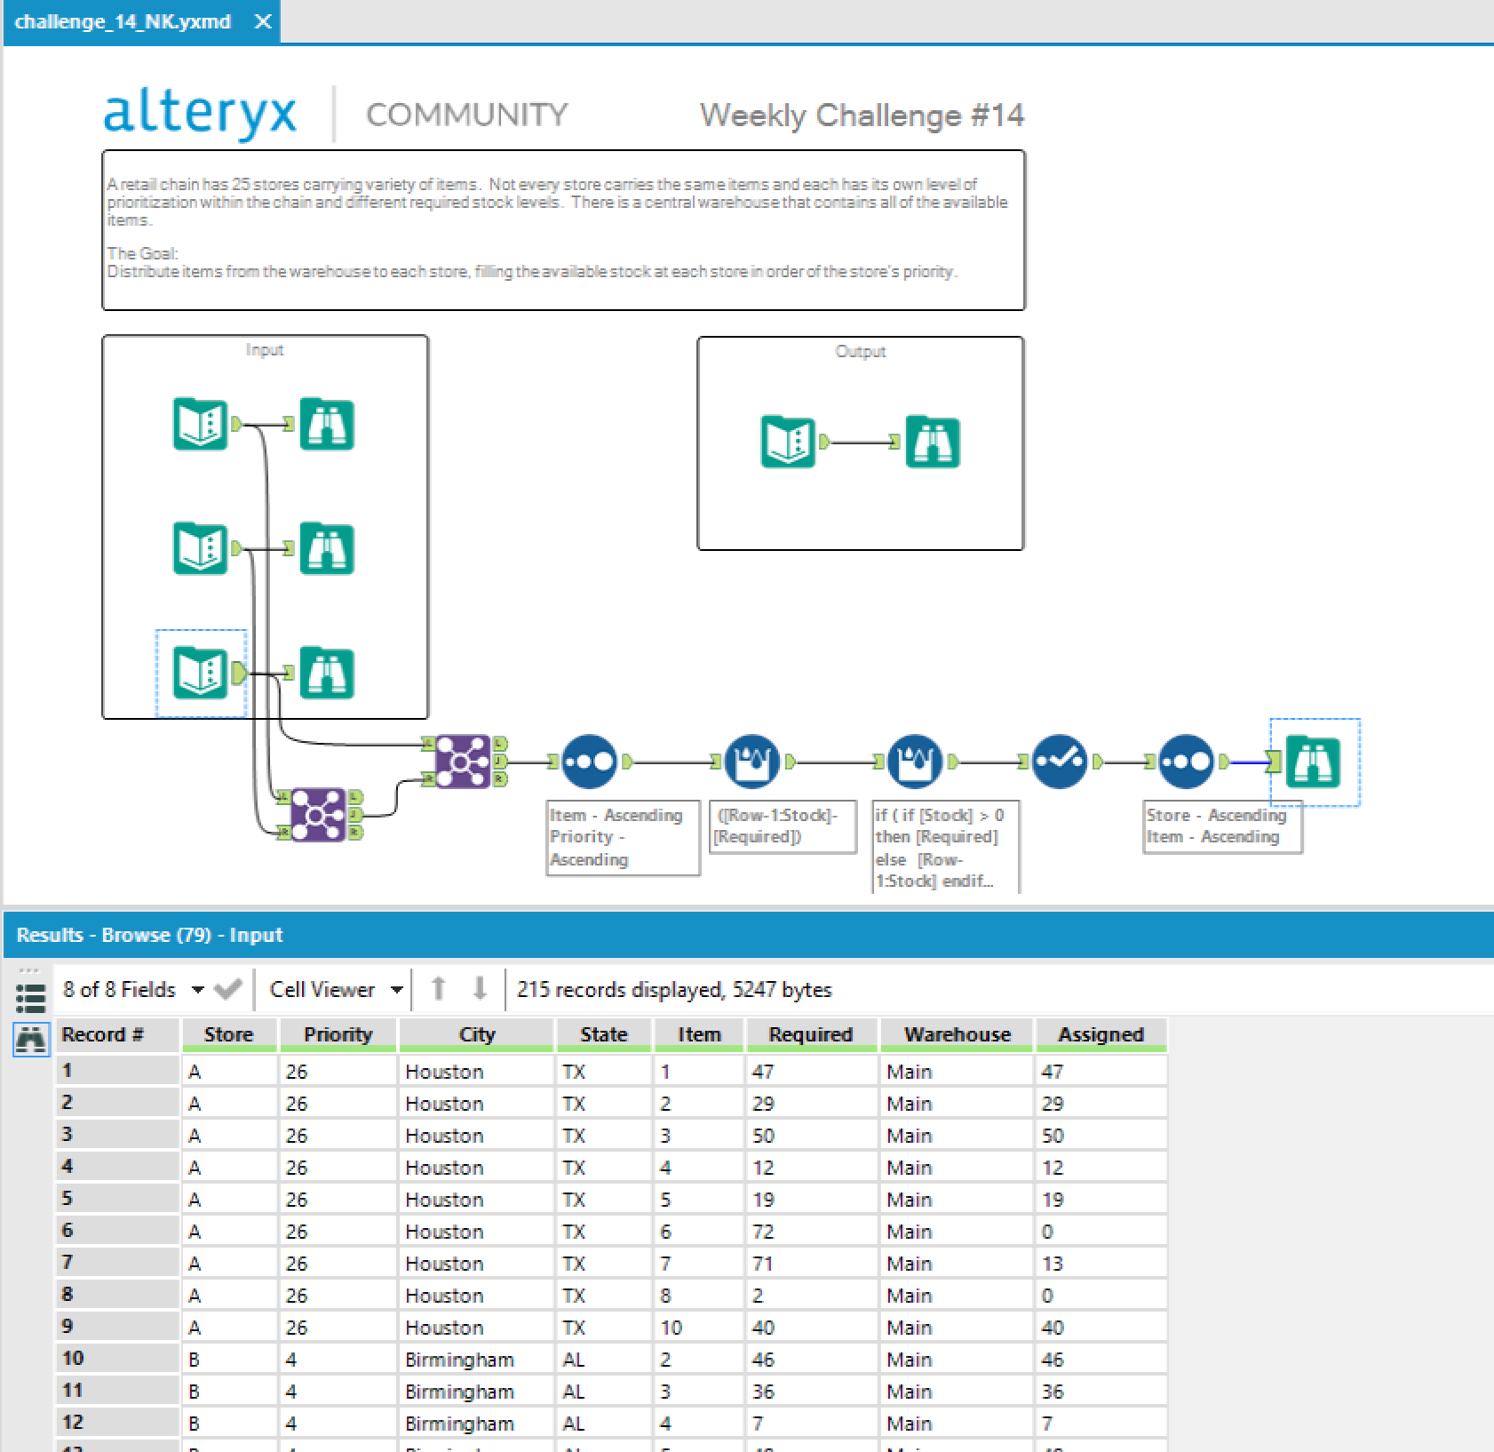This screenshot has height=1452, width=1494.
Task: Select the first Input Data tool in the Input container
Action: coord(201,425)
